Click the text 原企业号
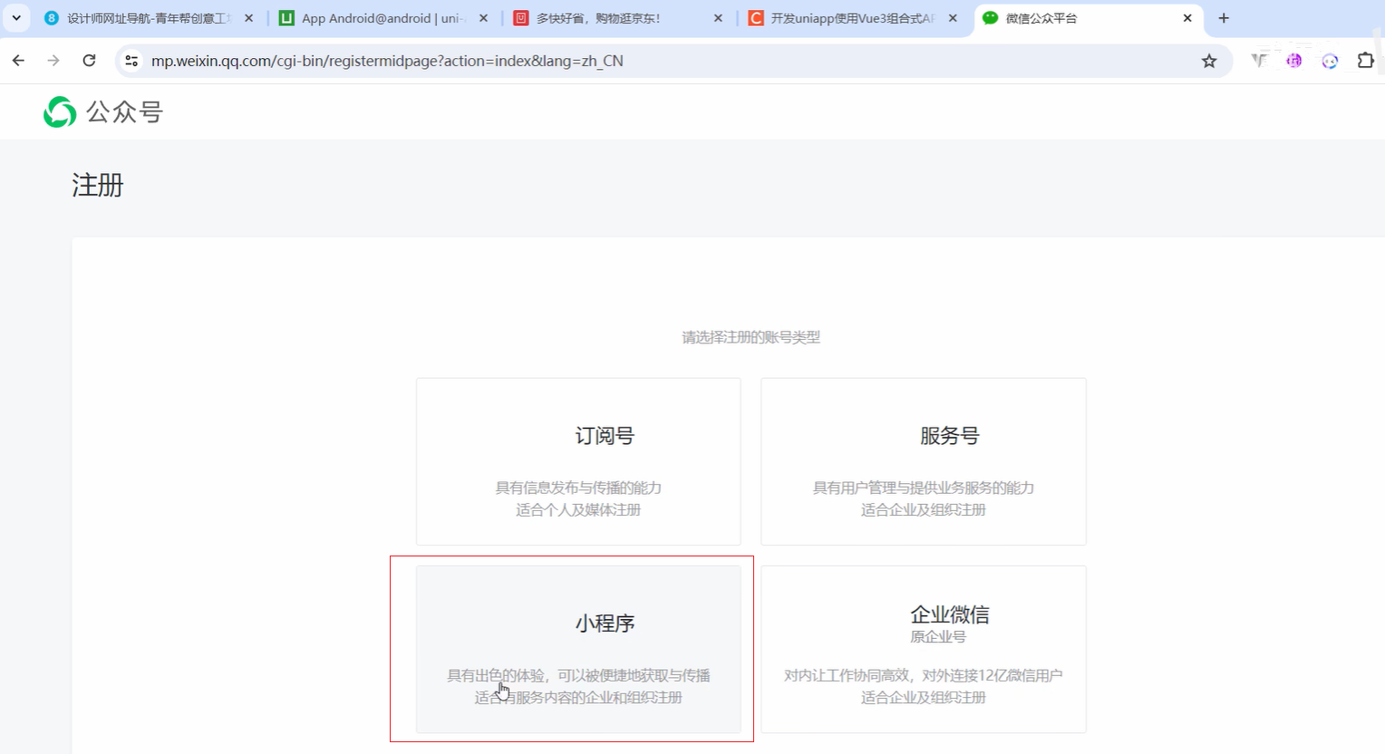This screenshot has height=754, width=1385. (x=938, y=637)
